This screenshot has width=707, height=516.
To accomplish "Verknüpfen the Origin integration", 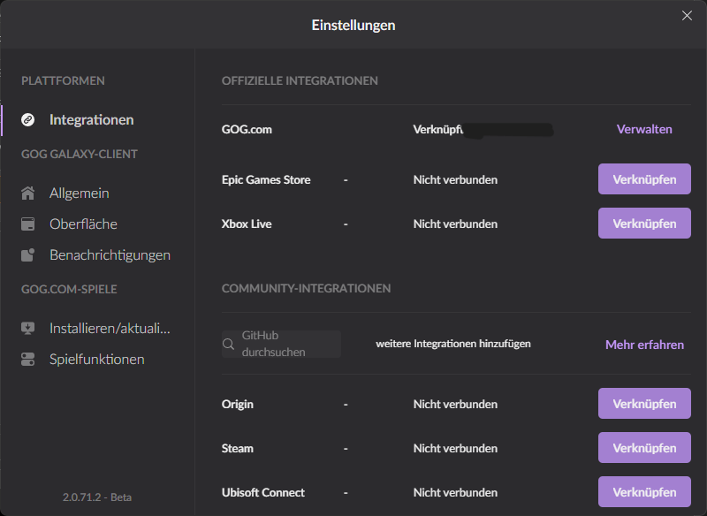I will [644, 403].
